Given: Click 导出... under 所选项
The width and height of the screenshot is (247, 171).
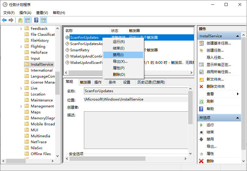Looking at the screenshot, I should 211,147.
